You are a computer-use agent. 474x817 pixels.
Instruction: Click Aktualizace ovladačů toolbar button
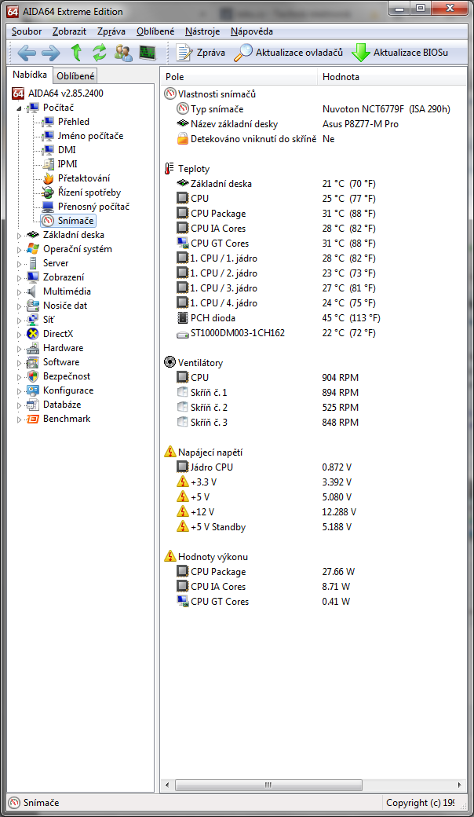point(288,52)
